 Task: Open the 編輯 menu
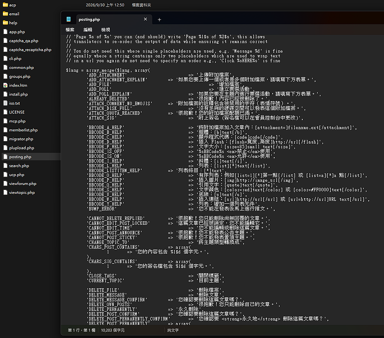[88, 30]
